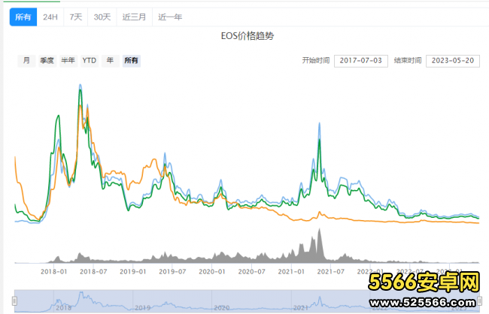Switch to the 7天 tab
The image size is (489, 314).
click(x=76, y=17)
